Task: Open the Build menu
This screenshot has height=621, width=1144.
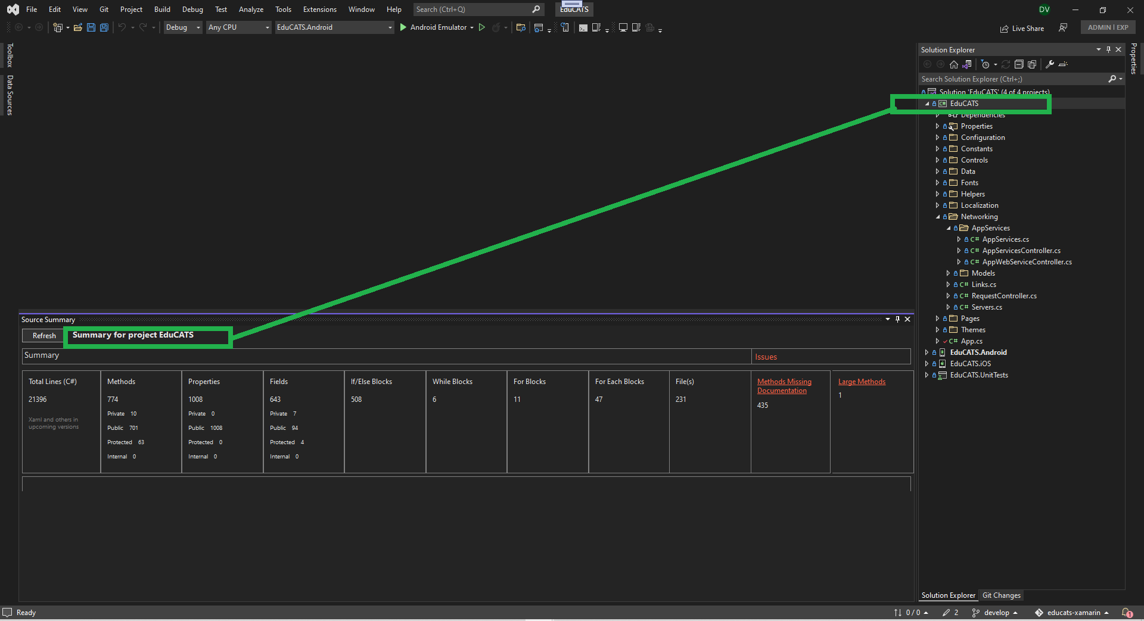Action: (162, 10)
